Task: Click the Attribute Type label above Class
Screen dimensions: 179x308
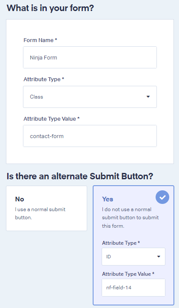Action: tap(44, 79)
